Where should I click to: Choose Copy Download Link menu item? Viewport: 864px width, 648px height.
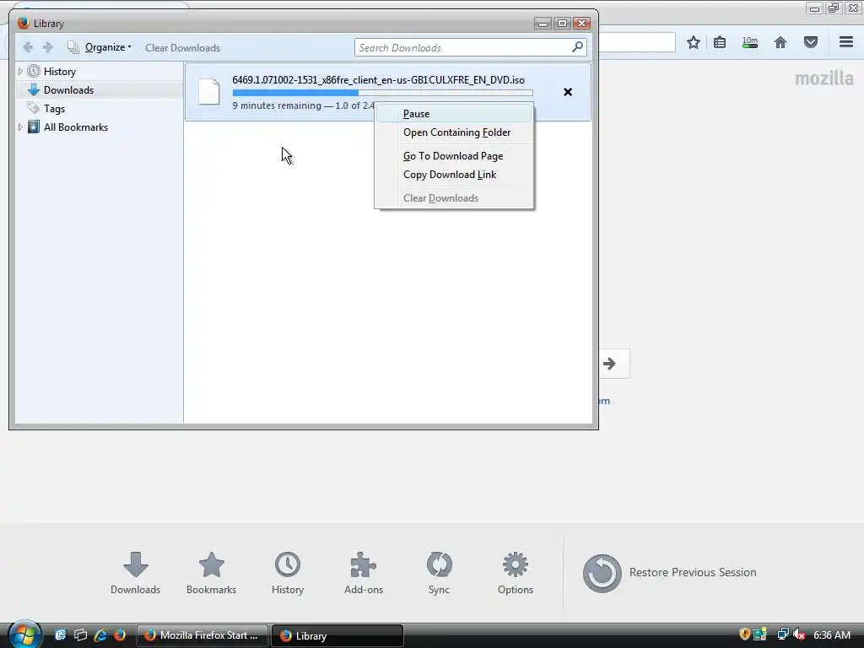click(453, 175)
